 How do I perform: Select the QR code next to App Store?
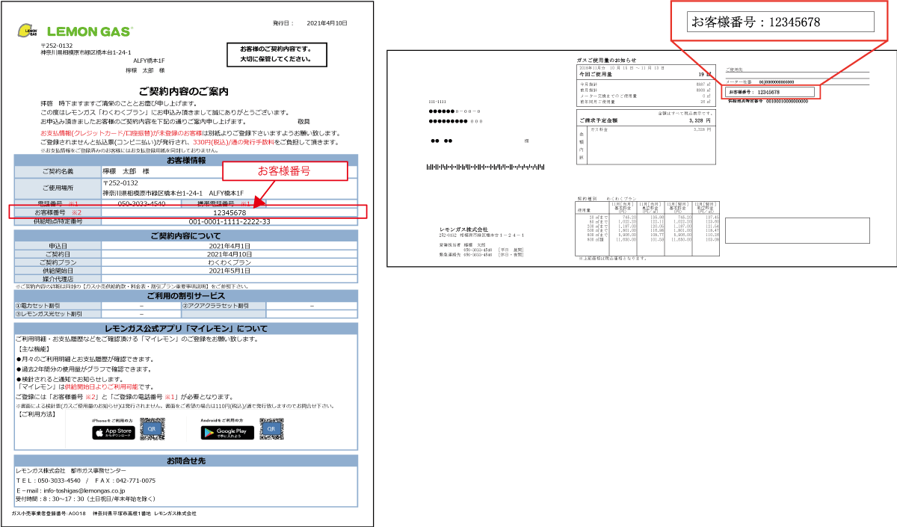pyautogui.click(x=151, y=430)
